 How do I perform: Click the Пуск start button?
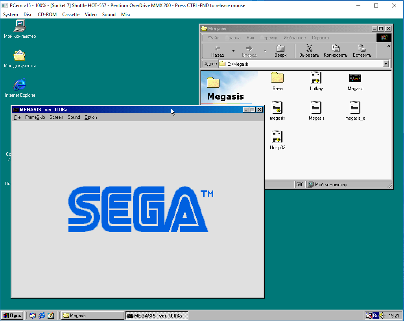pos(12,315)
